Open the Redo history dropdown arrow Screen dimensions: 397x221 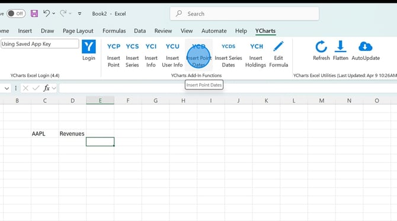[70, 14]
